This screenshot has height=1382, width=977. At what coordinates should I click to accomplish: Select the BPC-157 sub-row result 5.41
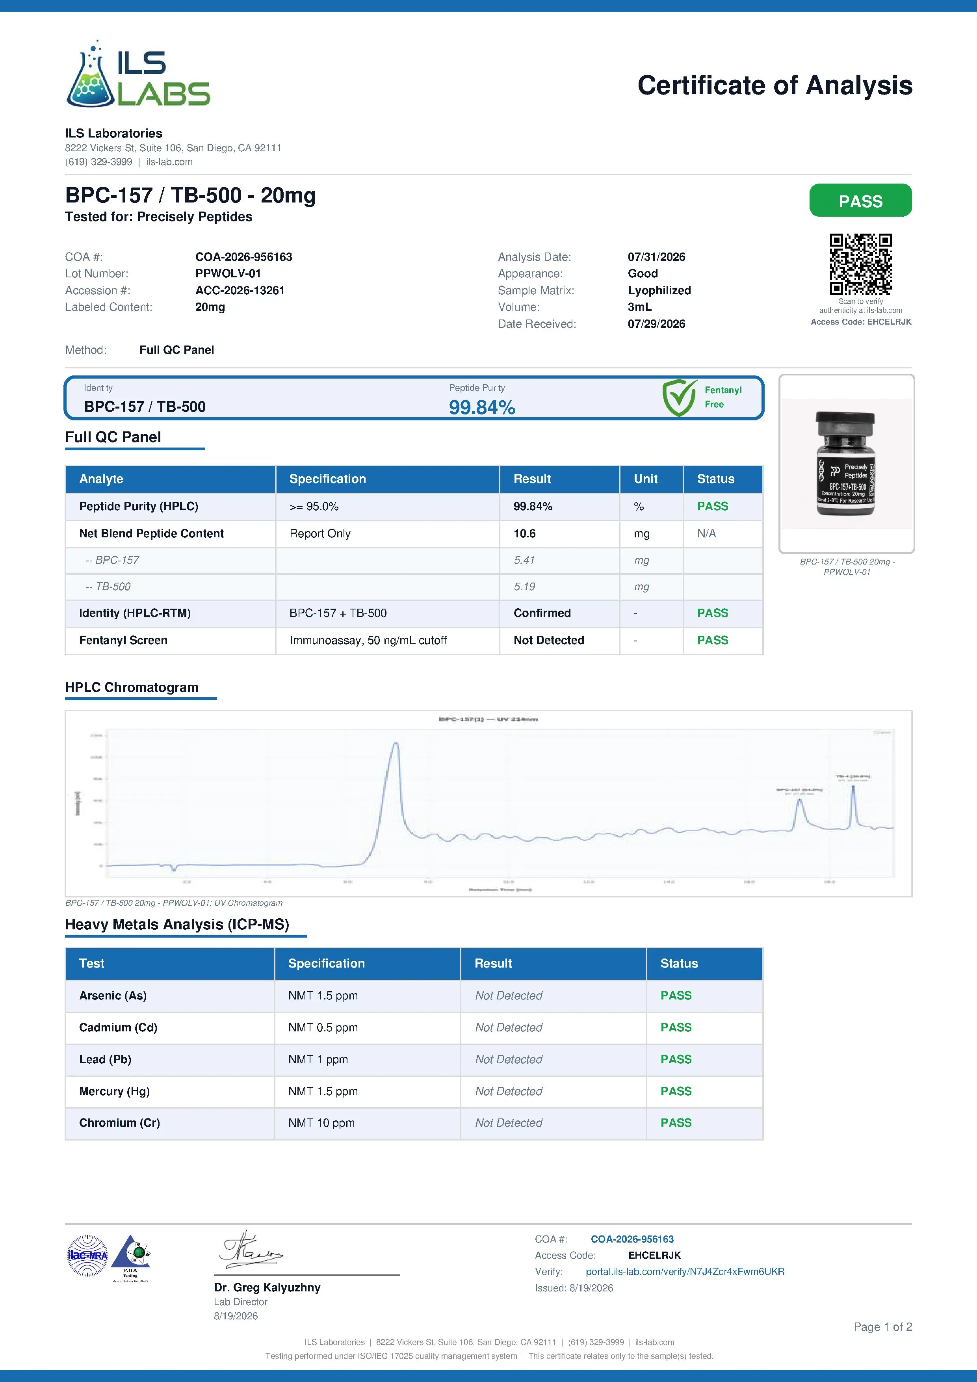point(524,560)
